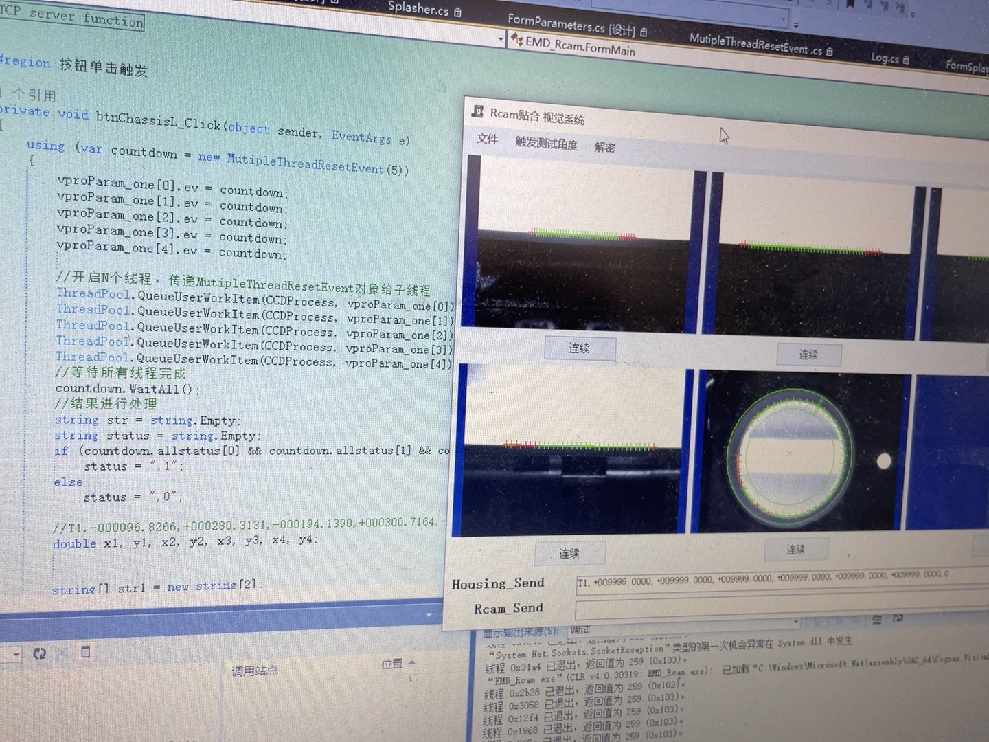Select the circle inspection camera view

tap(802, 451)
